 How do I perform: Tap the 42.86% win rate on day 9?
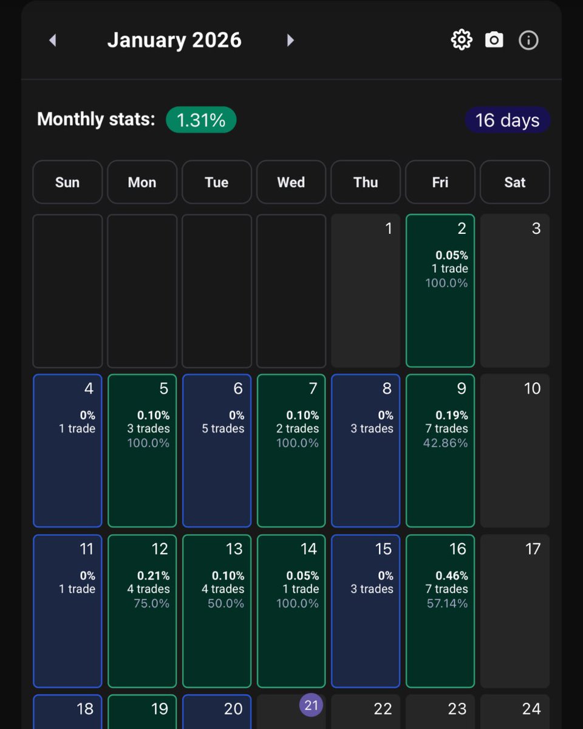(x=446, y=443)
